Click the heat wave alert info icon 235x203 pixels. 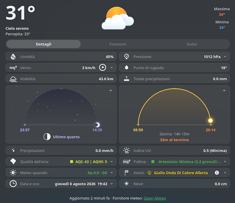pos(217,172)
